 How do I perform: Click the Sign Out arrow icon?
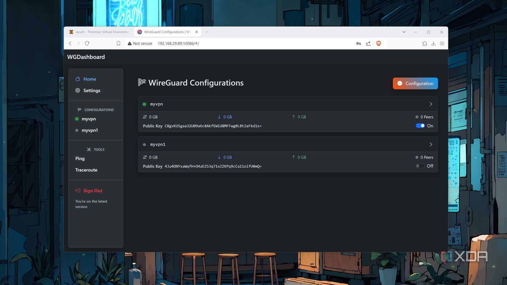77,190
